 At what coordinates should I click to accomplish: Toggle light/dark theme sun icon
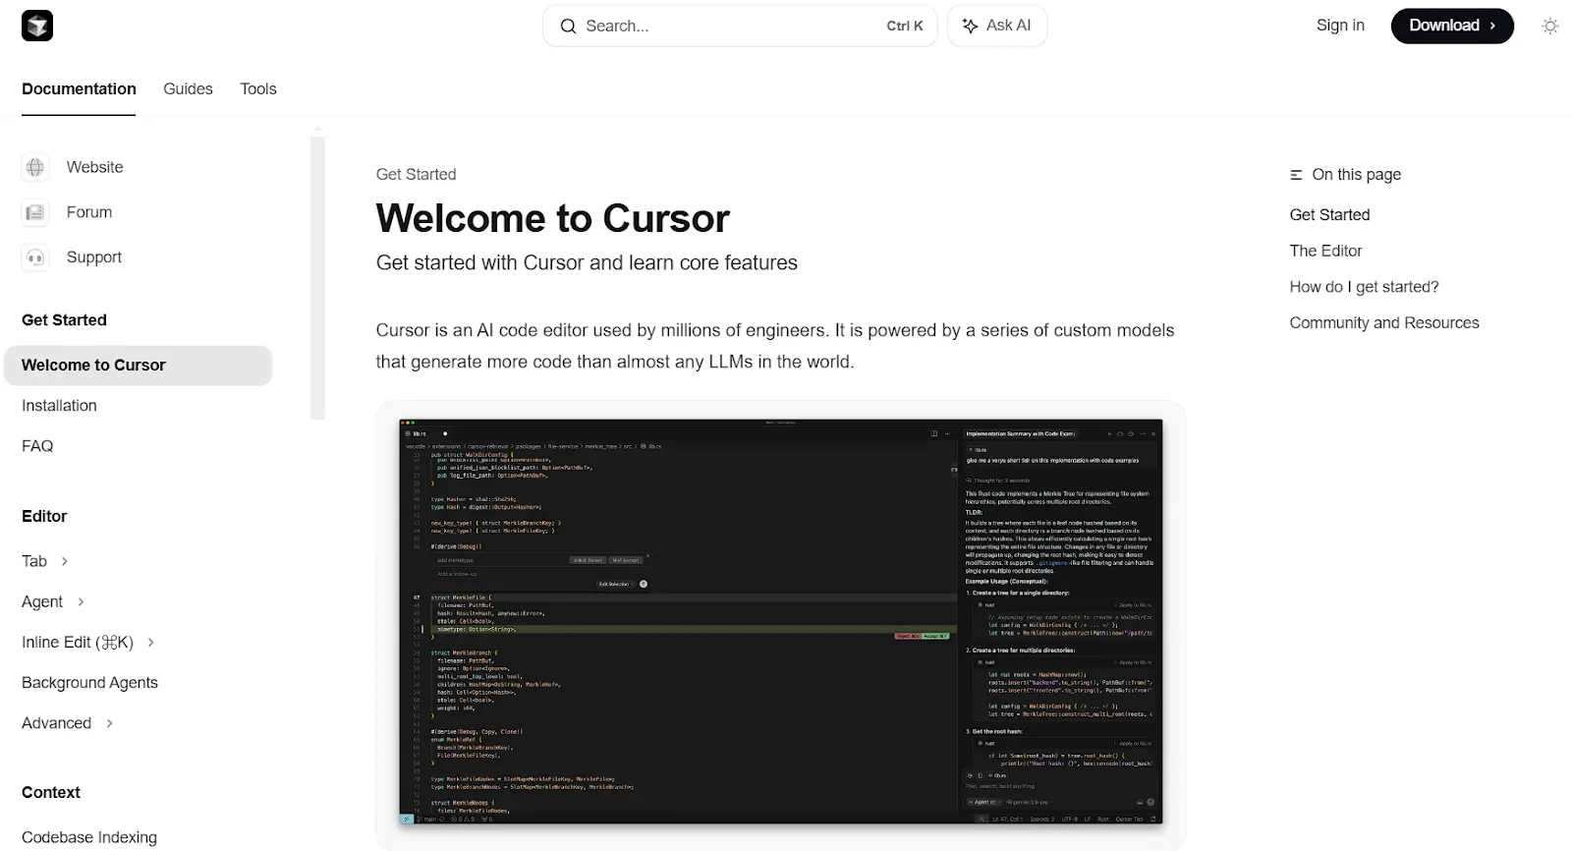pos(1550,27)
